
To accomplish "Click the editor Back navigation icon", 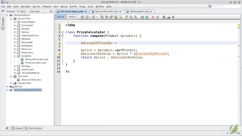I will coord(87,17).
